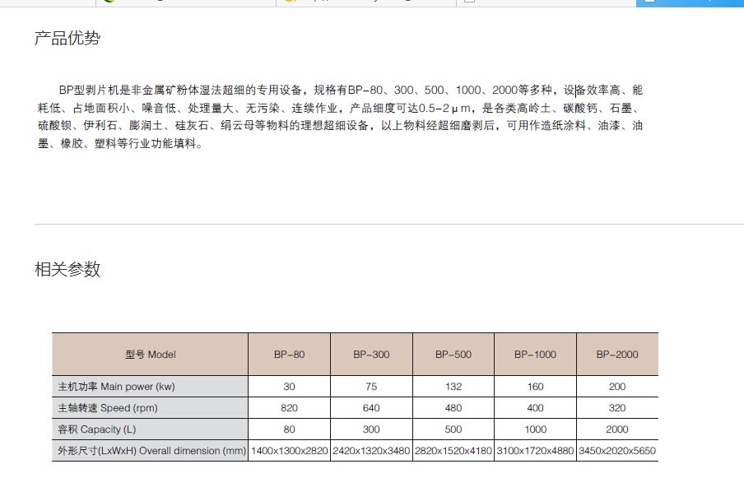The width and height of the screenshot is (744, 478).
Task: Select the BP-500 column header
Action: coord(453,355)
